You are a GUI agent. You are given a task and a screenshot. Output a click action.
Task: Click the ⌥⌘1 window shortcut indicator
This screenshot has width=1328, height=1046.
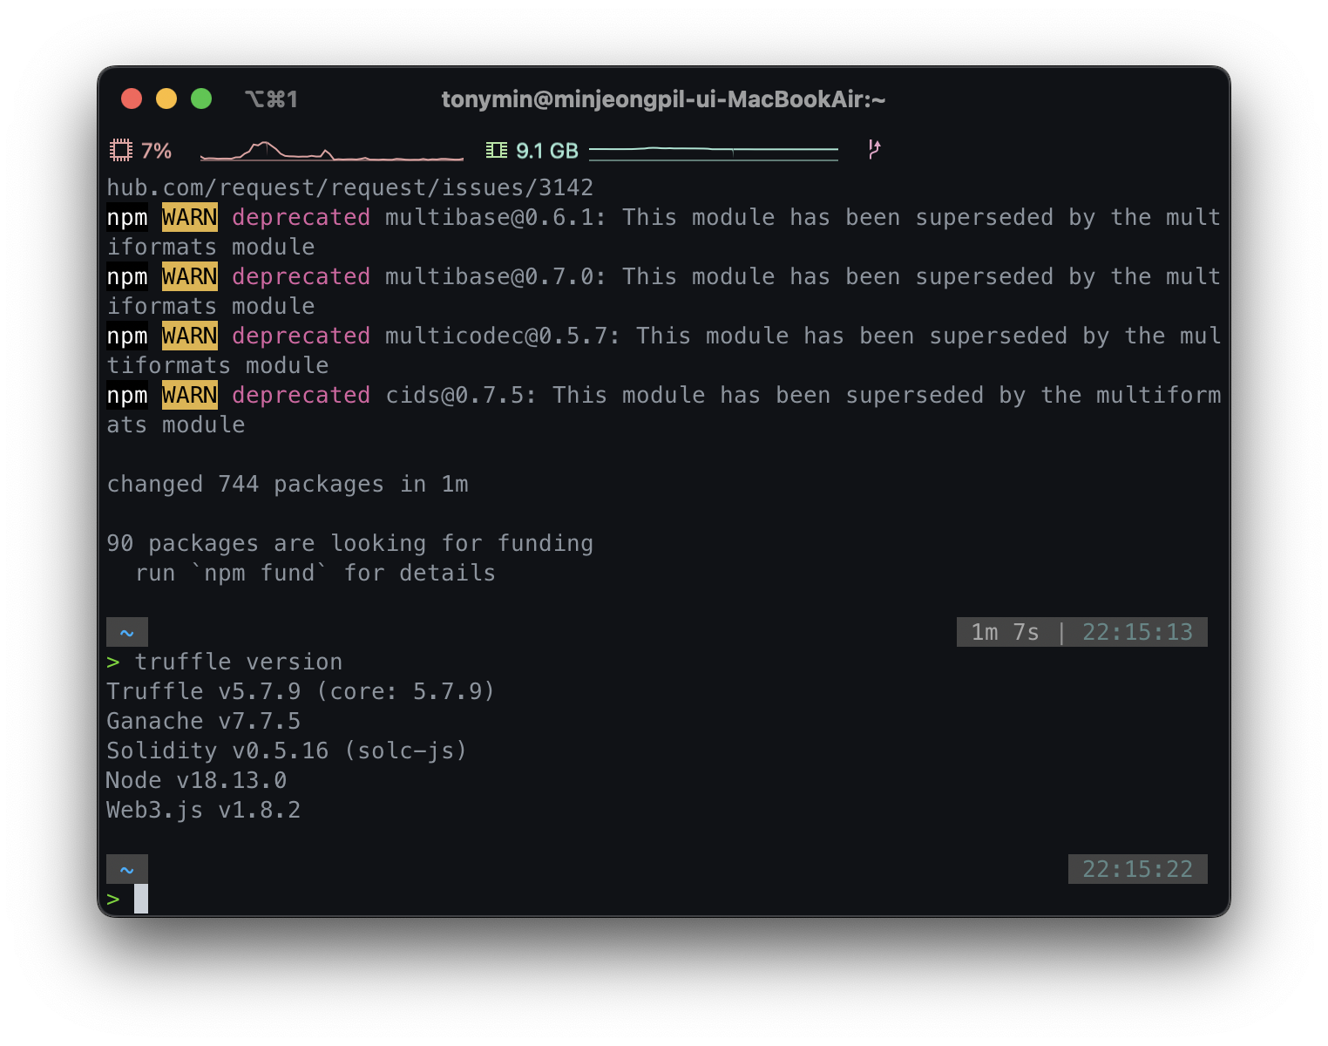pyautogui.click(x=271, y=99)
